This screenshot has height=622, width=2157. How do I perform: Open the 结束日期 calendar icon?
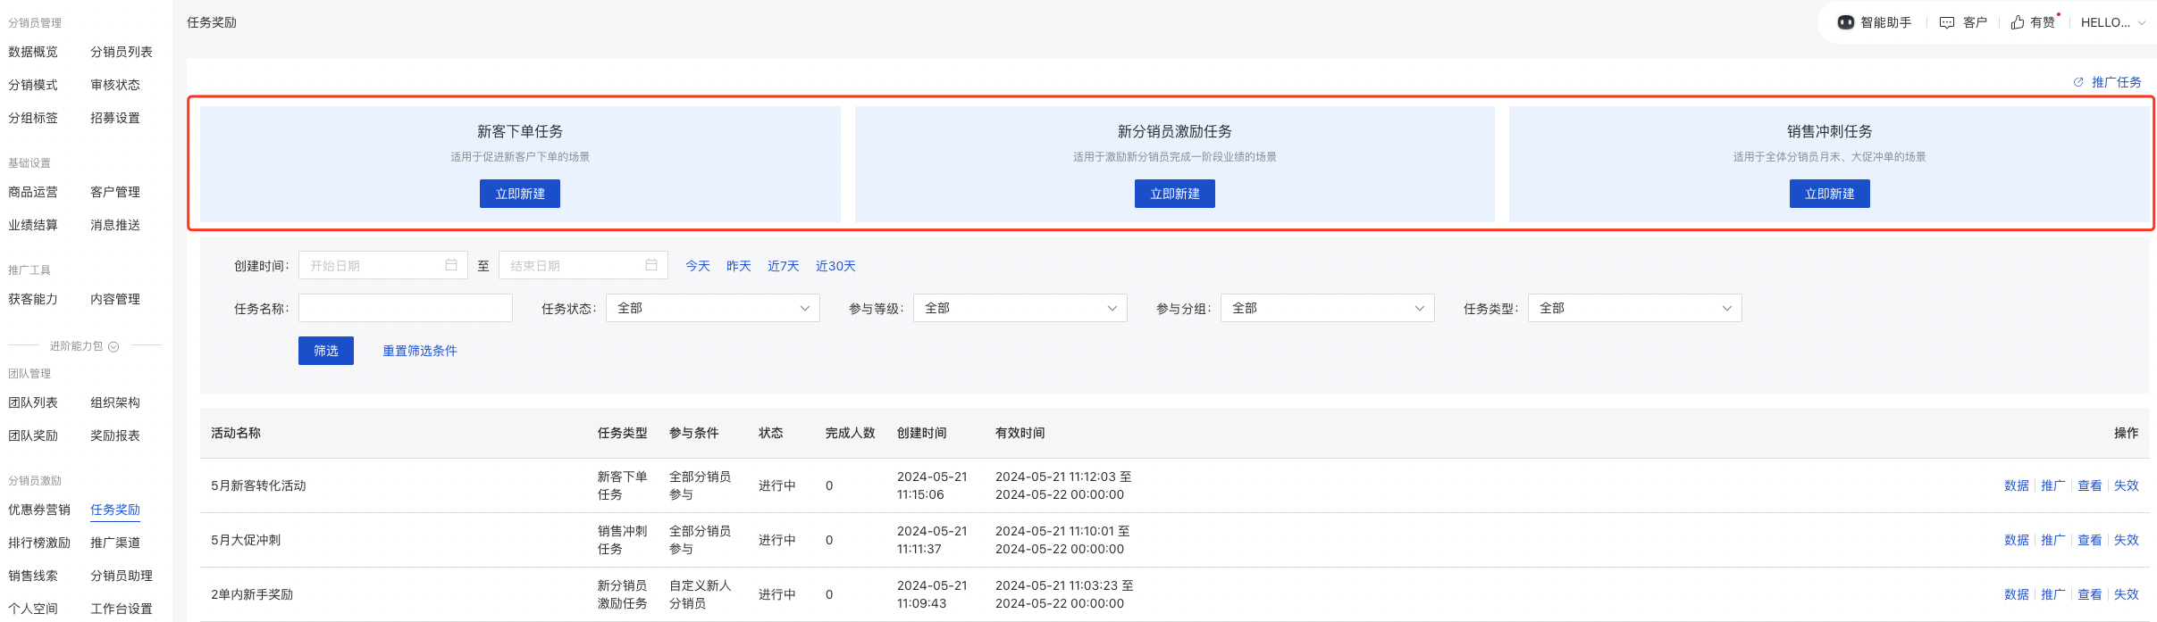[651, 265]
